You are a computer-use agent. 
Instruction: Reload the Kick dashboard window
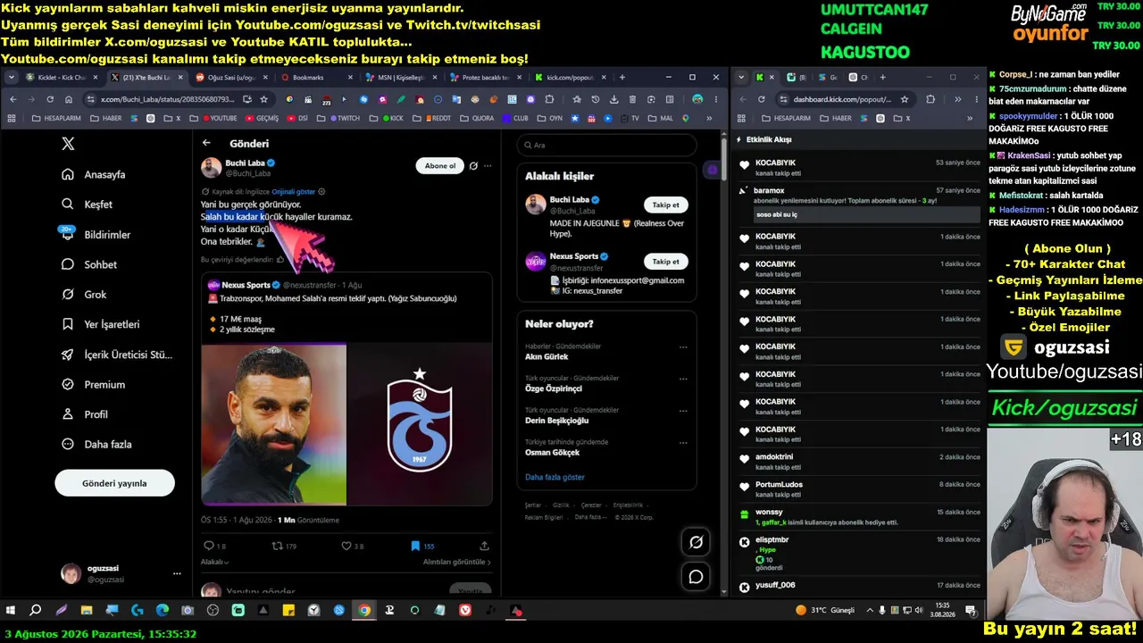[761, 99]
